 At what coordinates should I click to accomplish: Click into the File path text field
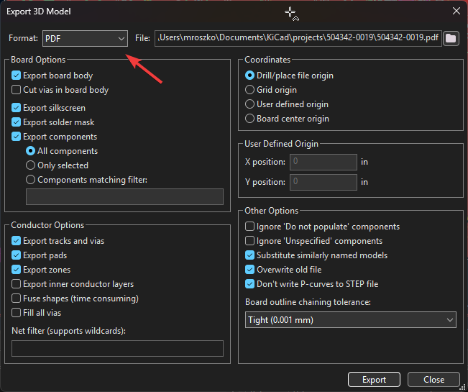pyautogui.click(x=298, y=38)
